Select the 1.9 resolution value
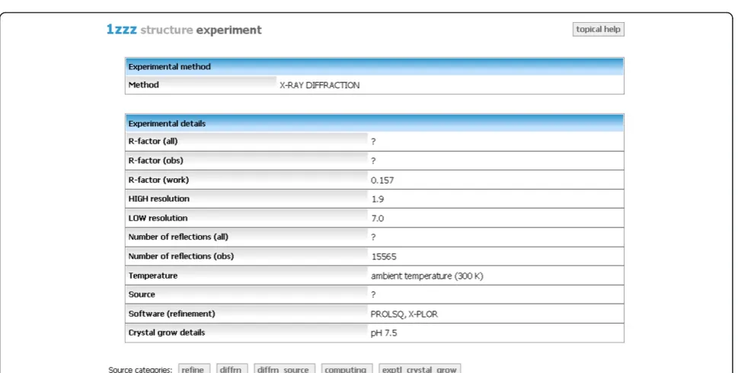Screen dimensions: 738x373 [378, 199]
